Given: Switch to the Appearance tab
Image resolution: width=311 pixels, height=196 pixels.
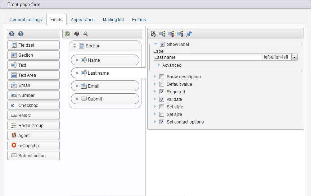Looking at the screenshot, I should (82, 20).
